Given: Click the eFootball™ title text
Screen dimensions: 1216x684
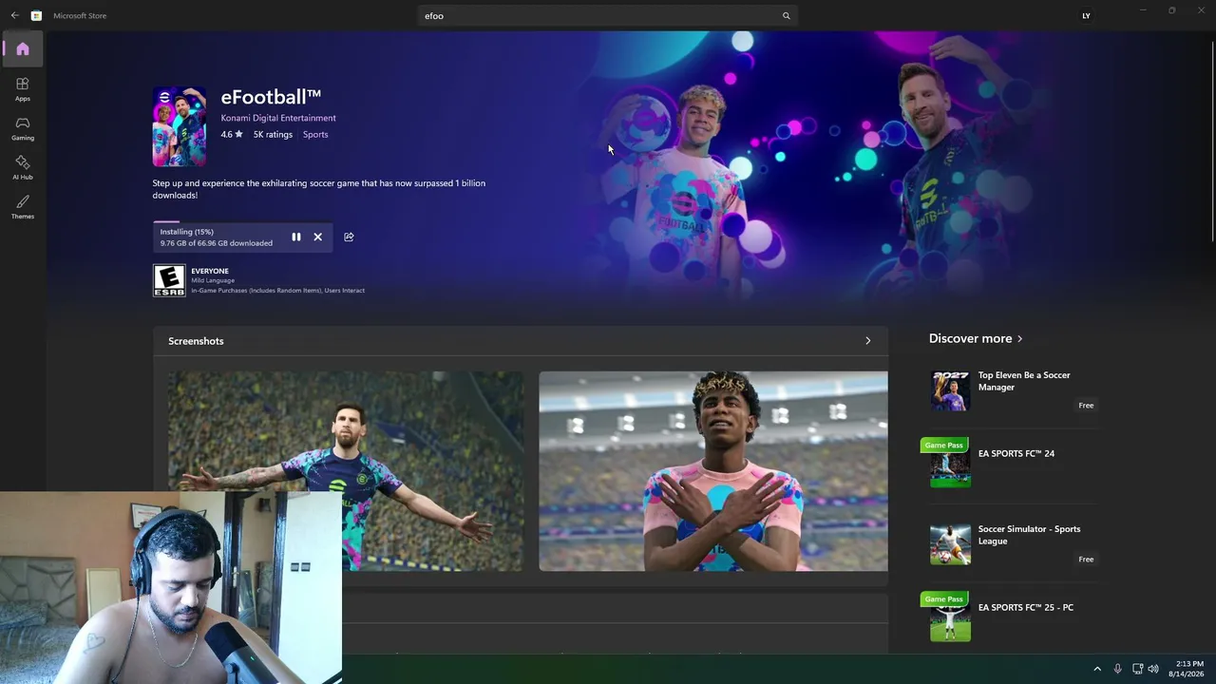Looking at the screenshot, I should coord(271,97).
